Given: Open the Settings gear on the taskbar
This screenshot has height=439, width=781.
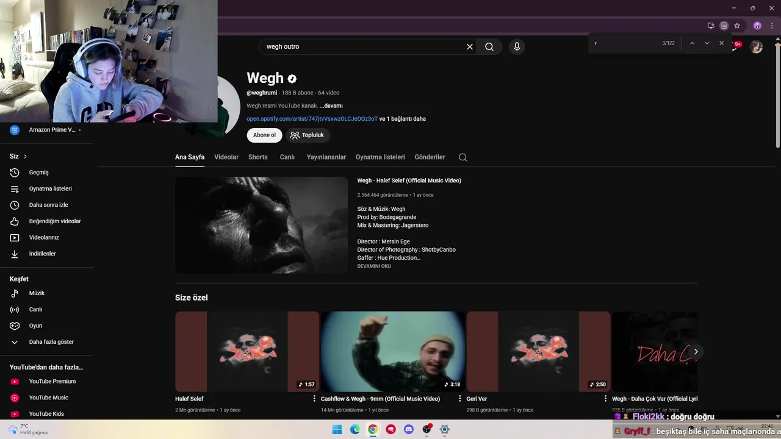Looking at the screenshot, I should click(445, 429).
